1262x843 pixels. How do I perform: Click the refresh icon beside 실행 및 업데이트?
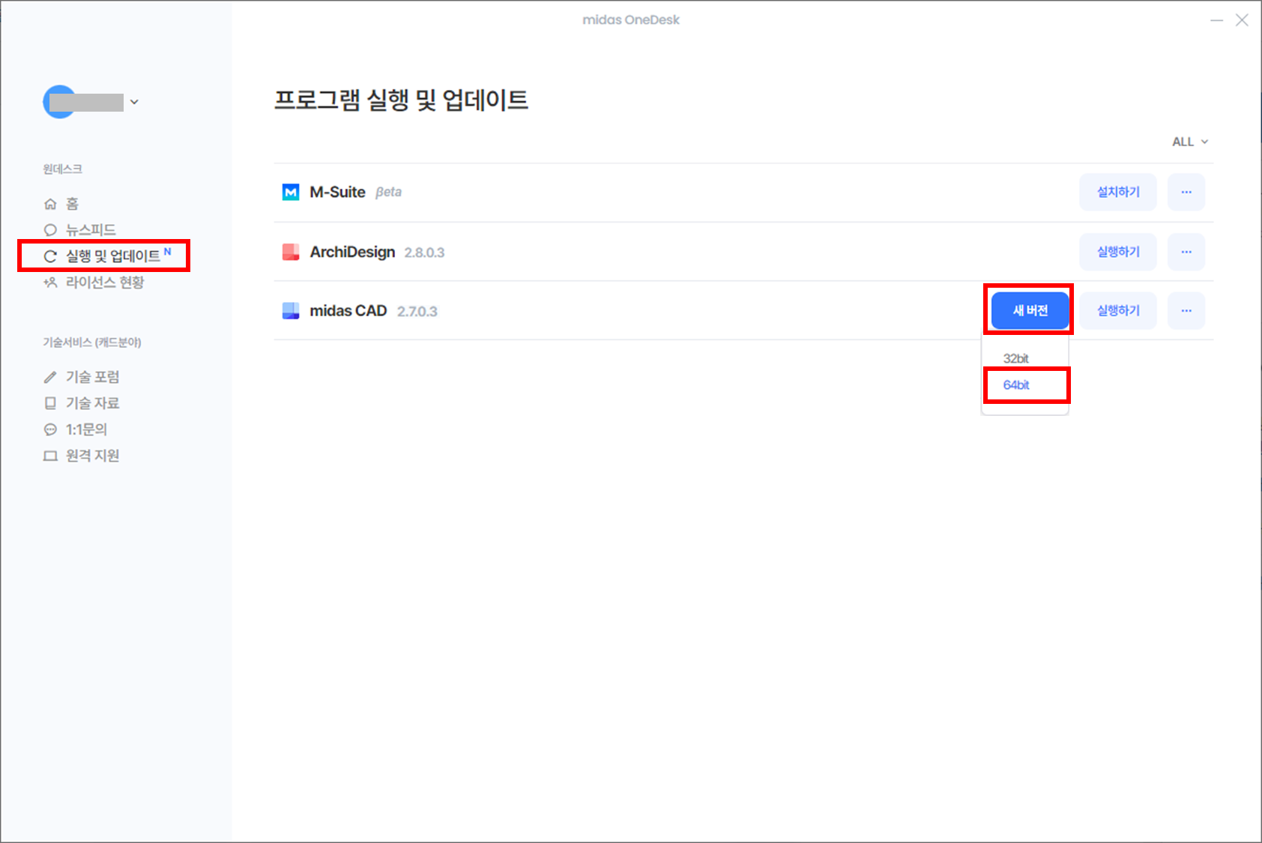point(50,256)
